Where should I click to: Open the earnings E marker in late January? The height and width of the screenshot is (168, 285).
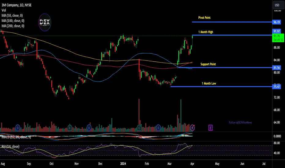(139, 128)
